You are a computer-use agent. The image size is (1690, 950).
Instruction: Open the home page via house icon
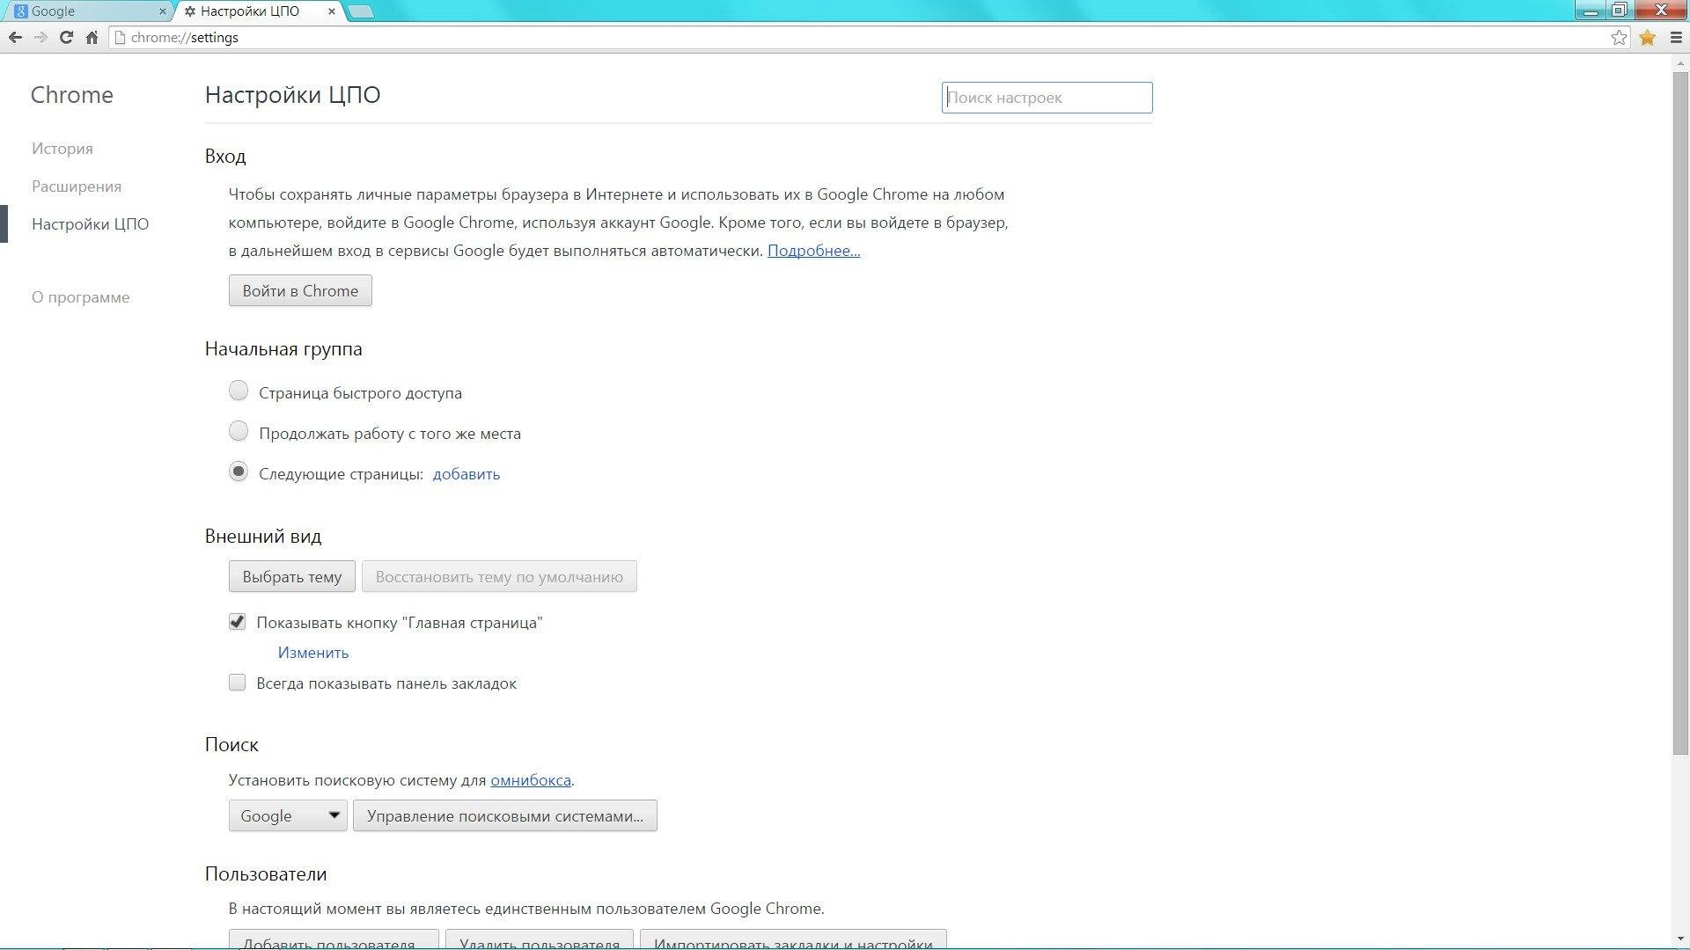click(x=92, y=37)
